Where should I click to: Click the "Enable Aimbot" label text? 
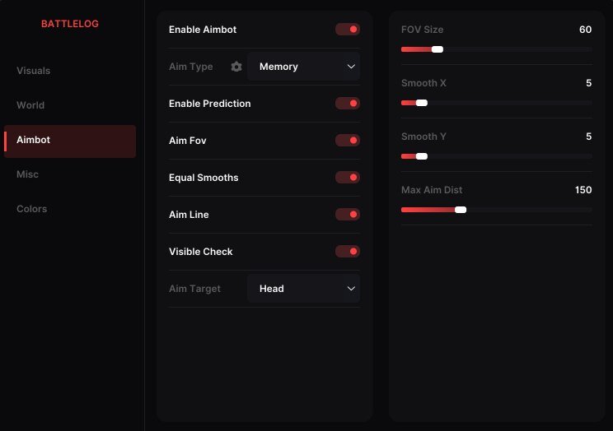[x=203, y=30]
